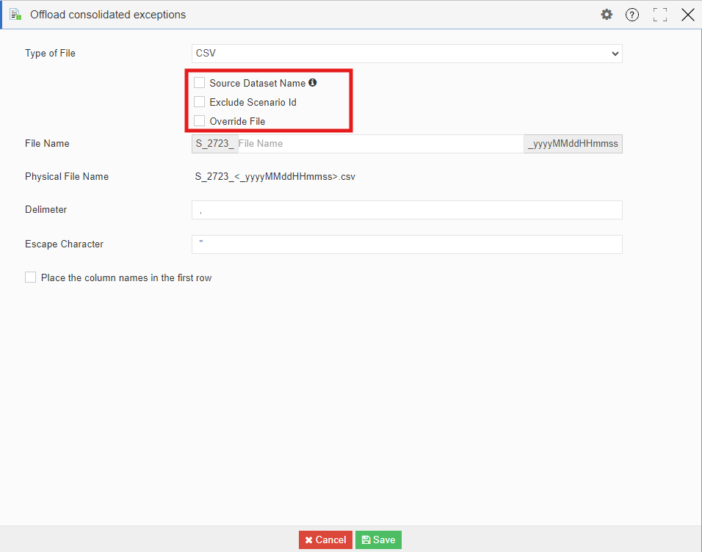Check the Override File option
This screenshot has width=702, height=552.
tap(200, 121)
